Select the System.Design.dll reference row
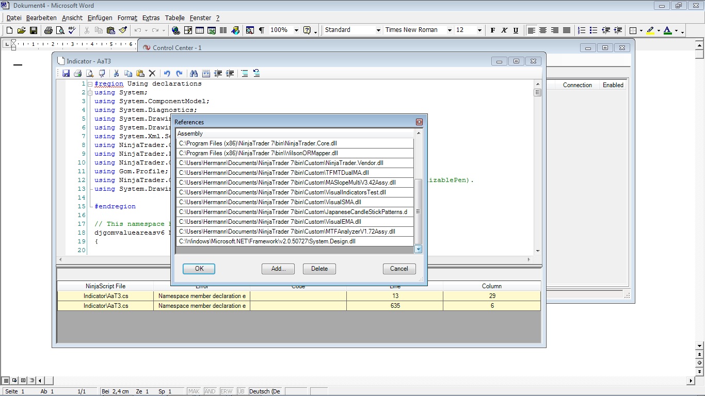This screenshot has height=396, width=705. (295, 241)
